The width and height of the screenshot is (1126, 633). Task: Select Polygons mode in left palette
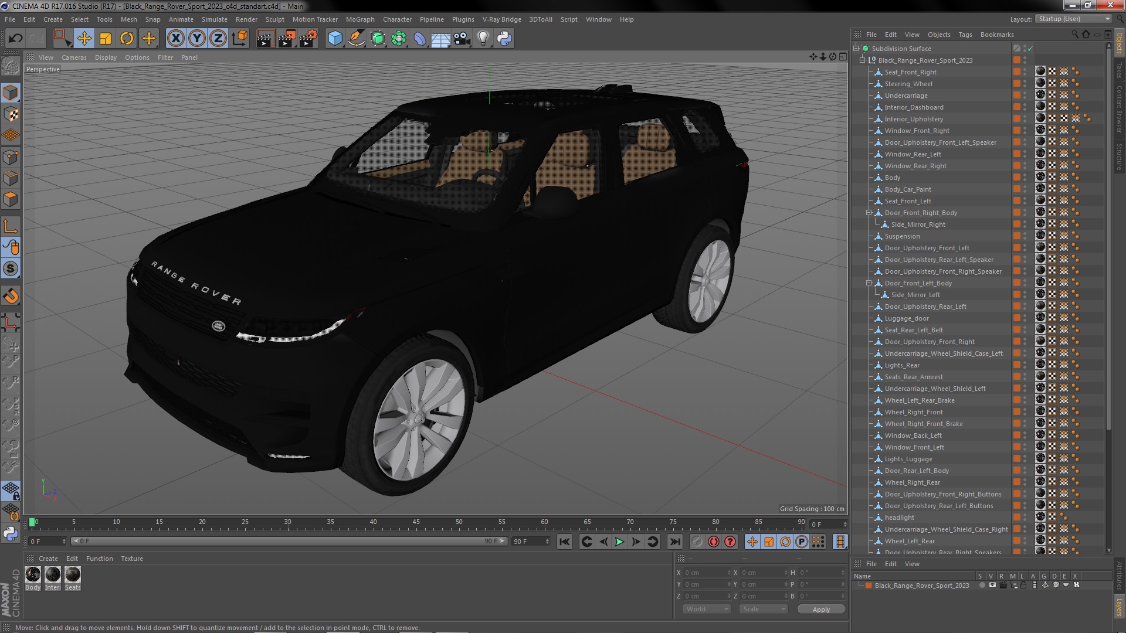[11, 199]
